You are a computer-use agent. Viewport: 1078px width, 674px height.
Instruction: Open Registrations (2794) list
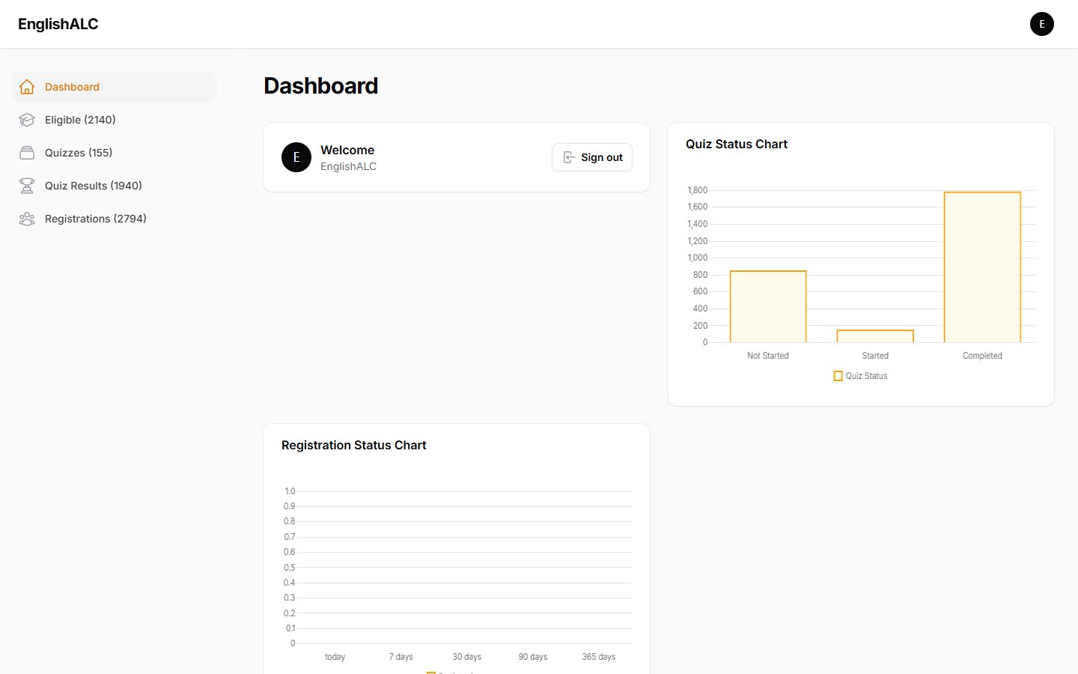pyautogui.click(x=115, y=219)
